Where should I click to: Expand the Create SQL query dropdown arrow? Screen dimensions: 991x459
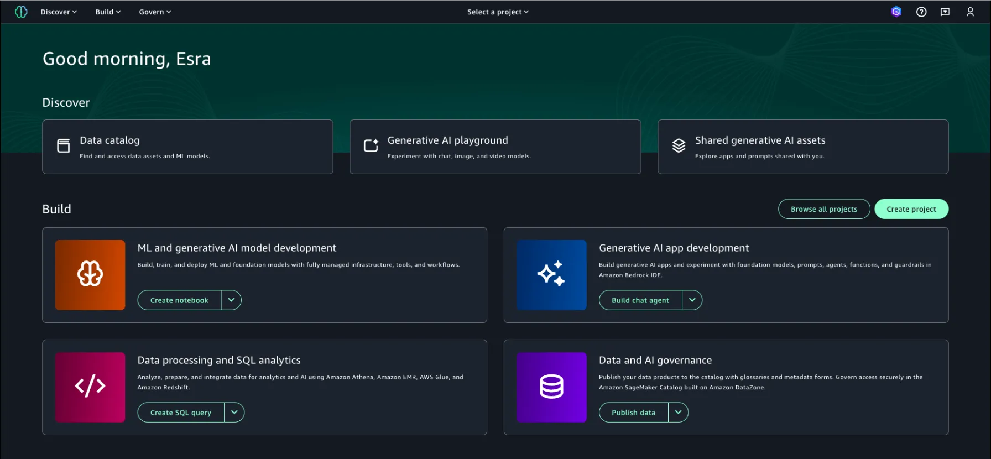[x=234, y=413]
